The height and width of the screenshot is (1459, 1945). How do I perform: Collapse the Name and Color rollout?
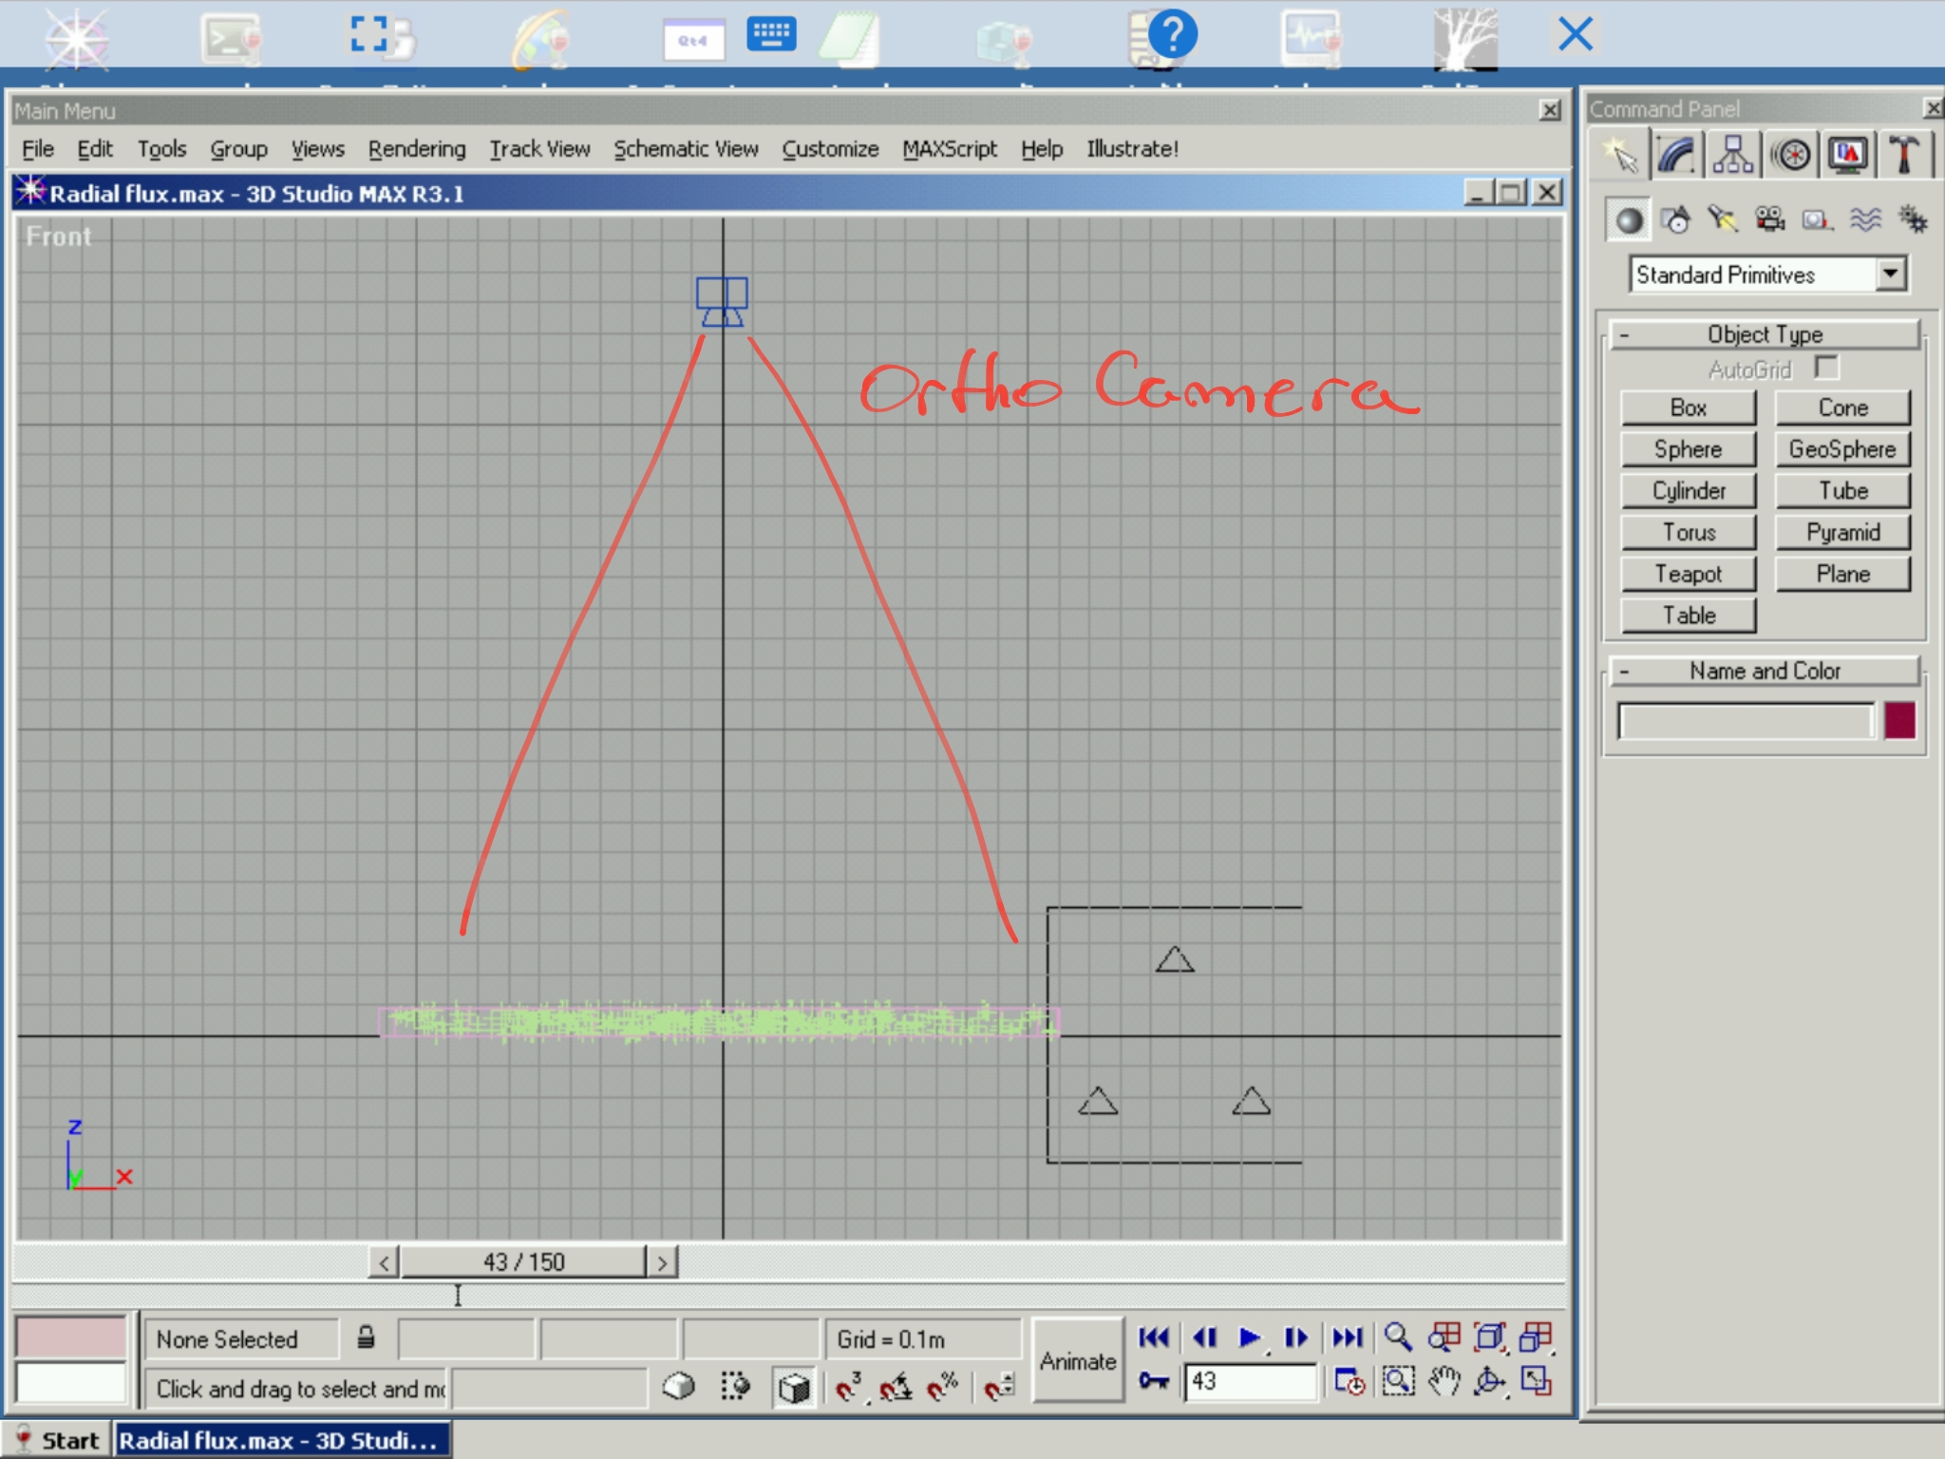click(x=1765, y=671)
